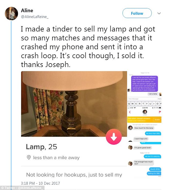The width and height of the screenshot is (170, 190).
Task: Click the 'Selling for $90' message bubble
Action: [154, 173]
